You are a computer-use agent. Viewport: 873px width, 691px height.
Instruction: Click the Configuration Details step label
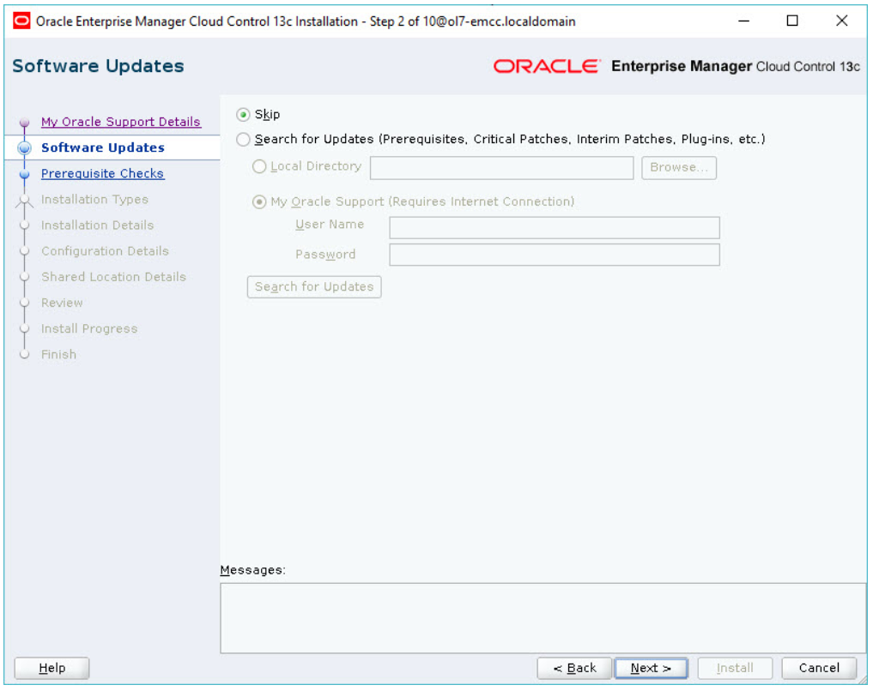click(105, 250)
